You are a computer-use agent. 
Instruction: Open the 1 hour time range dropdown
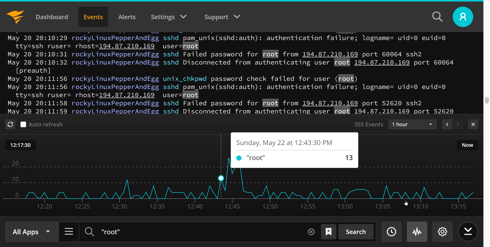coord(412,124)
